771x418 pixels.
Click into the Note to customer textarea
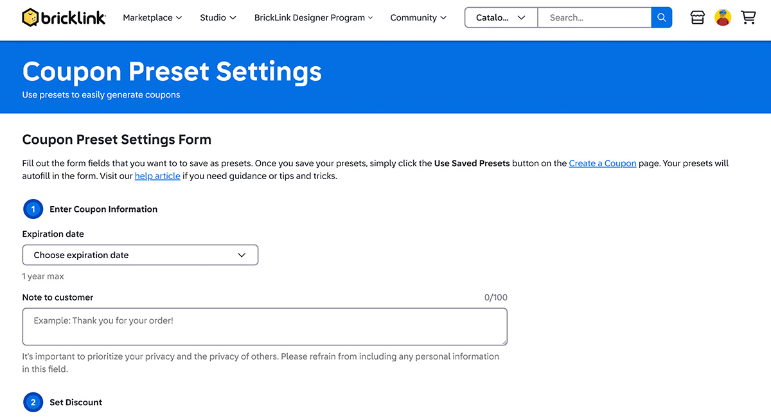(x=264, y=327)
